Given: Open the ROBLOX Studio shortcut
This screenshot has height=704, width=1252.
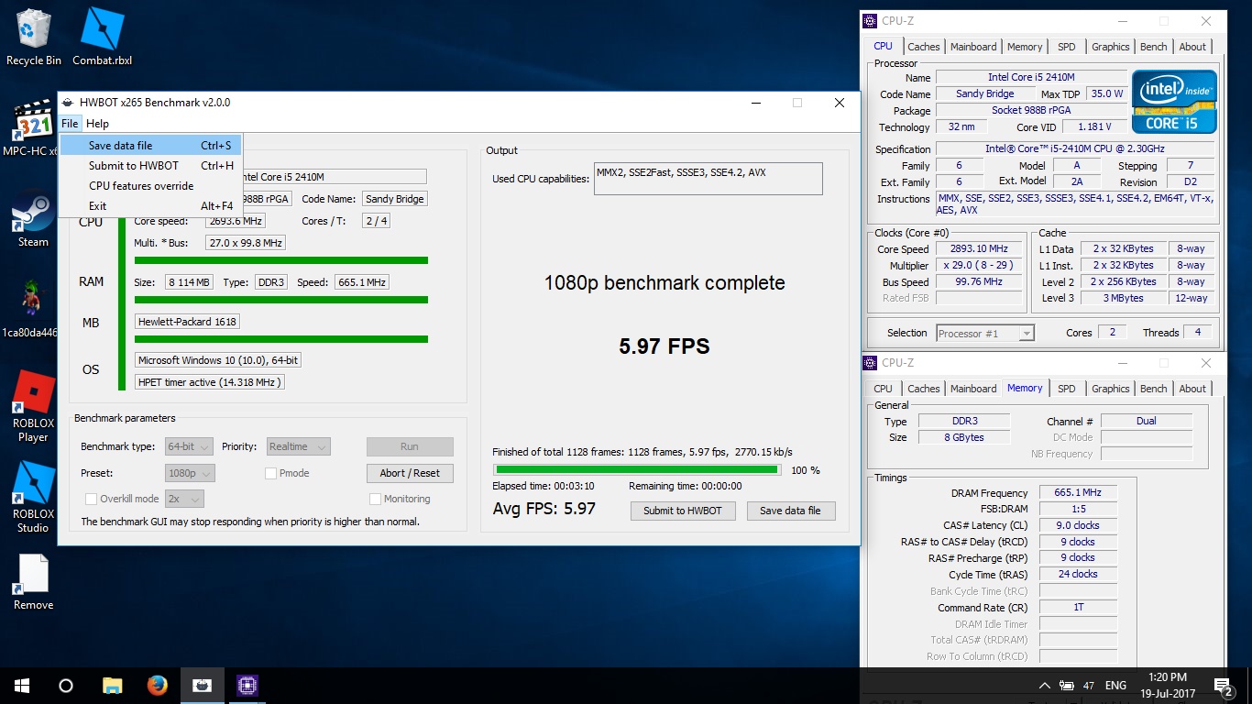Looking at the screenshot, I should pos(33,496).
